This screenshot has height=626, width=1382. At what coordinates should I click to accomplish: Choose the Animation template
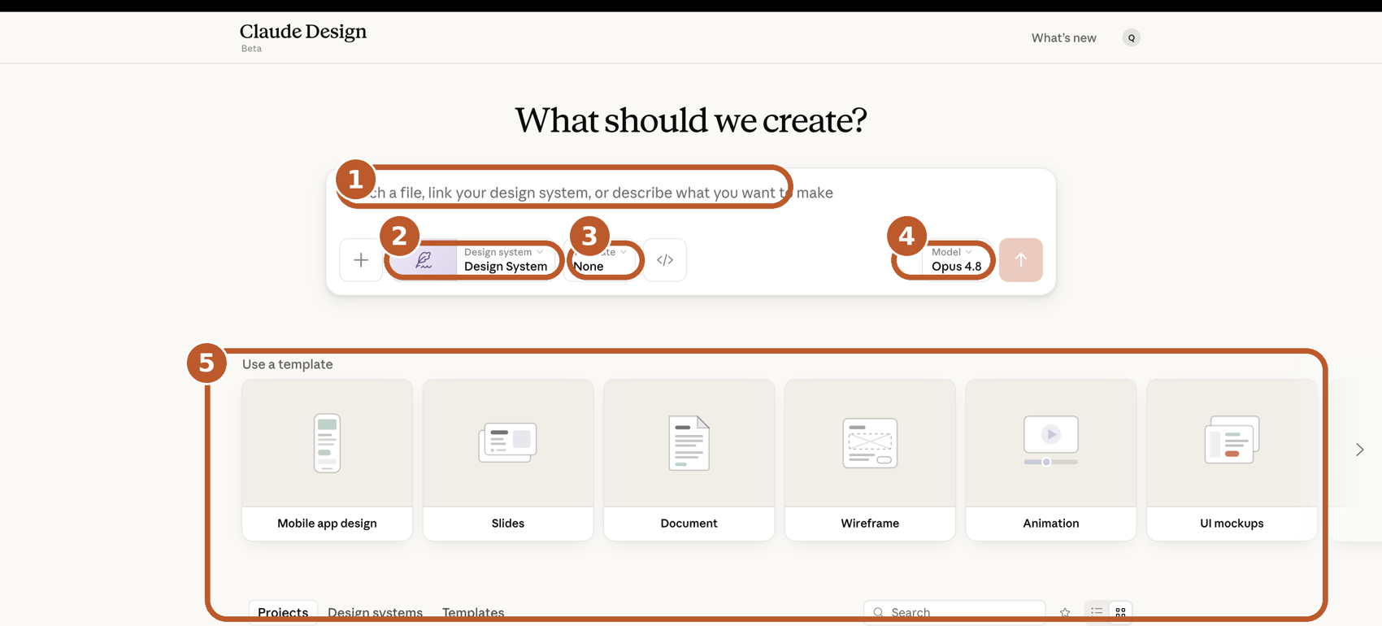(x=1051, y=459)
